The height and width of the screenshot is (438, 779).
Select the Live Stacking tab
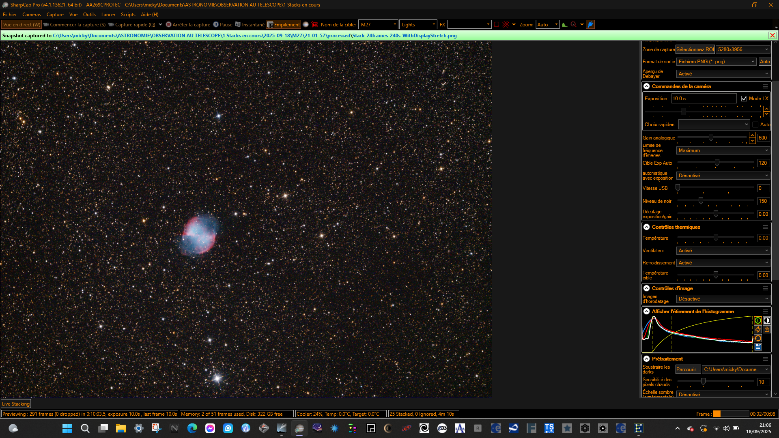coord(16,404)
